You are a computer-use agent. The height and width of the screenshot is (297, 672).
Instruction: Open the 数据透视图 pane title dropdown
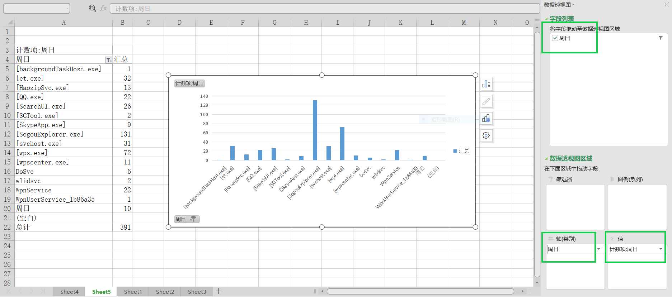[573, 5]
